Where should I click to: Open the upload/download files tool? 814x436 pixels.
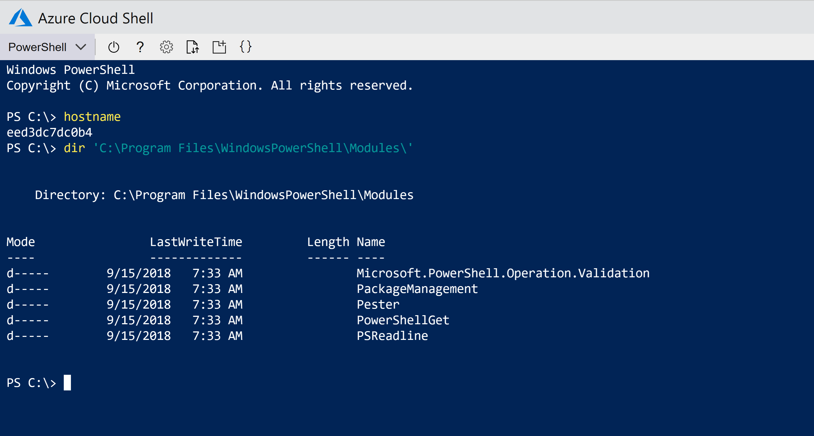tap(193, 47)
